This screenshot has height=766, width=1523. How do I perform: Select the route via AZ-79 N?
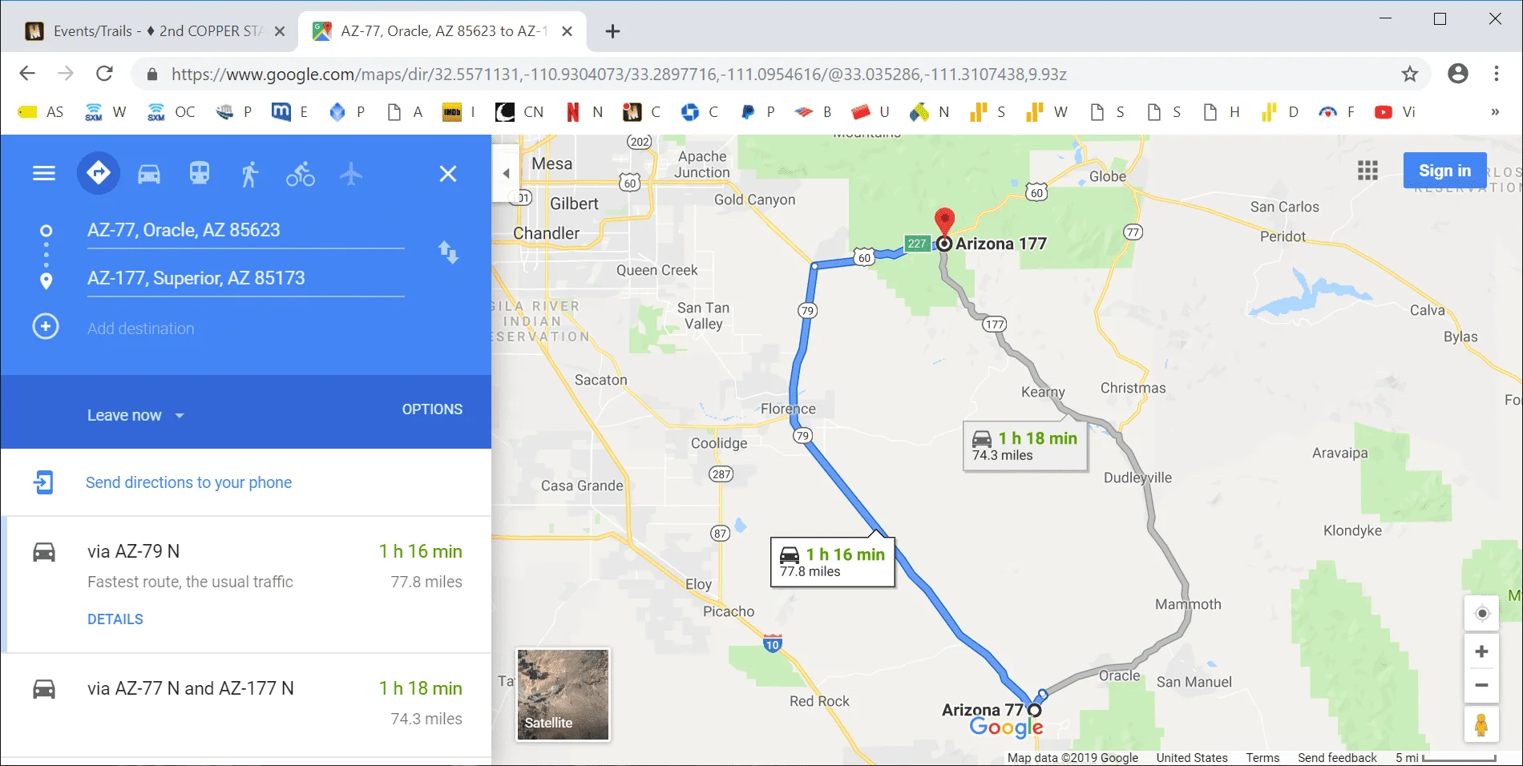point(245,584)
